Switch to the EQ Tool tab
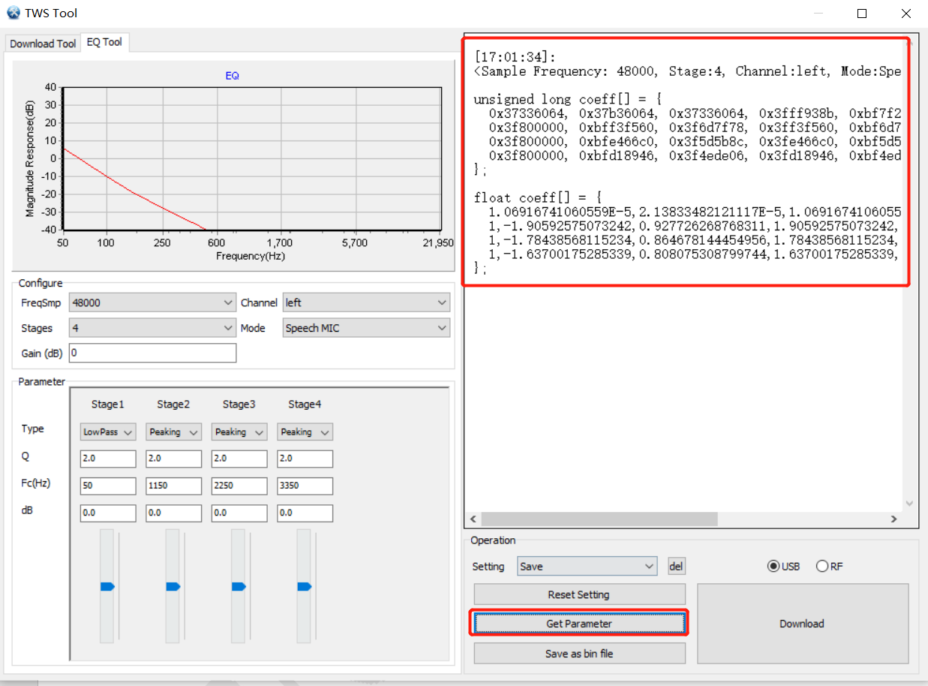Image resolution: width=928 pixels, height=686 pixels. click(x=104, y=42)
